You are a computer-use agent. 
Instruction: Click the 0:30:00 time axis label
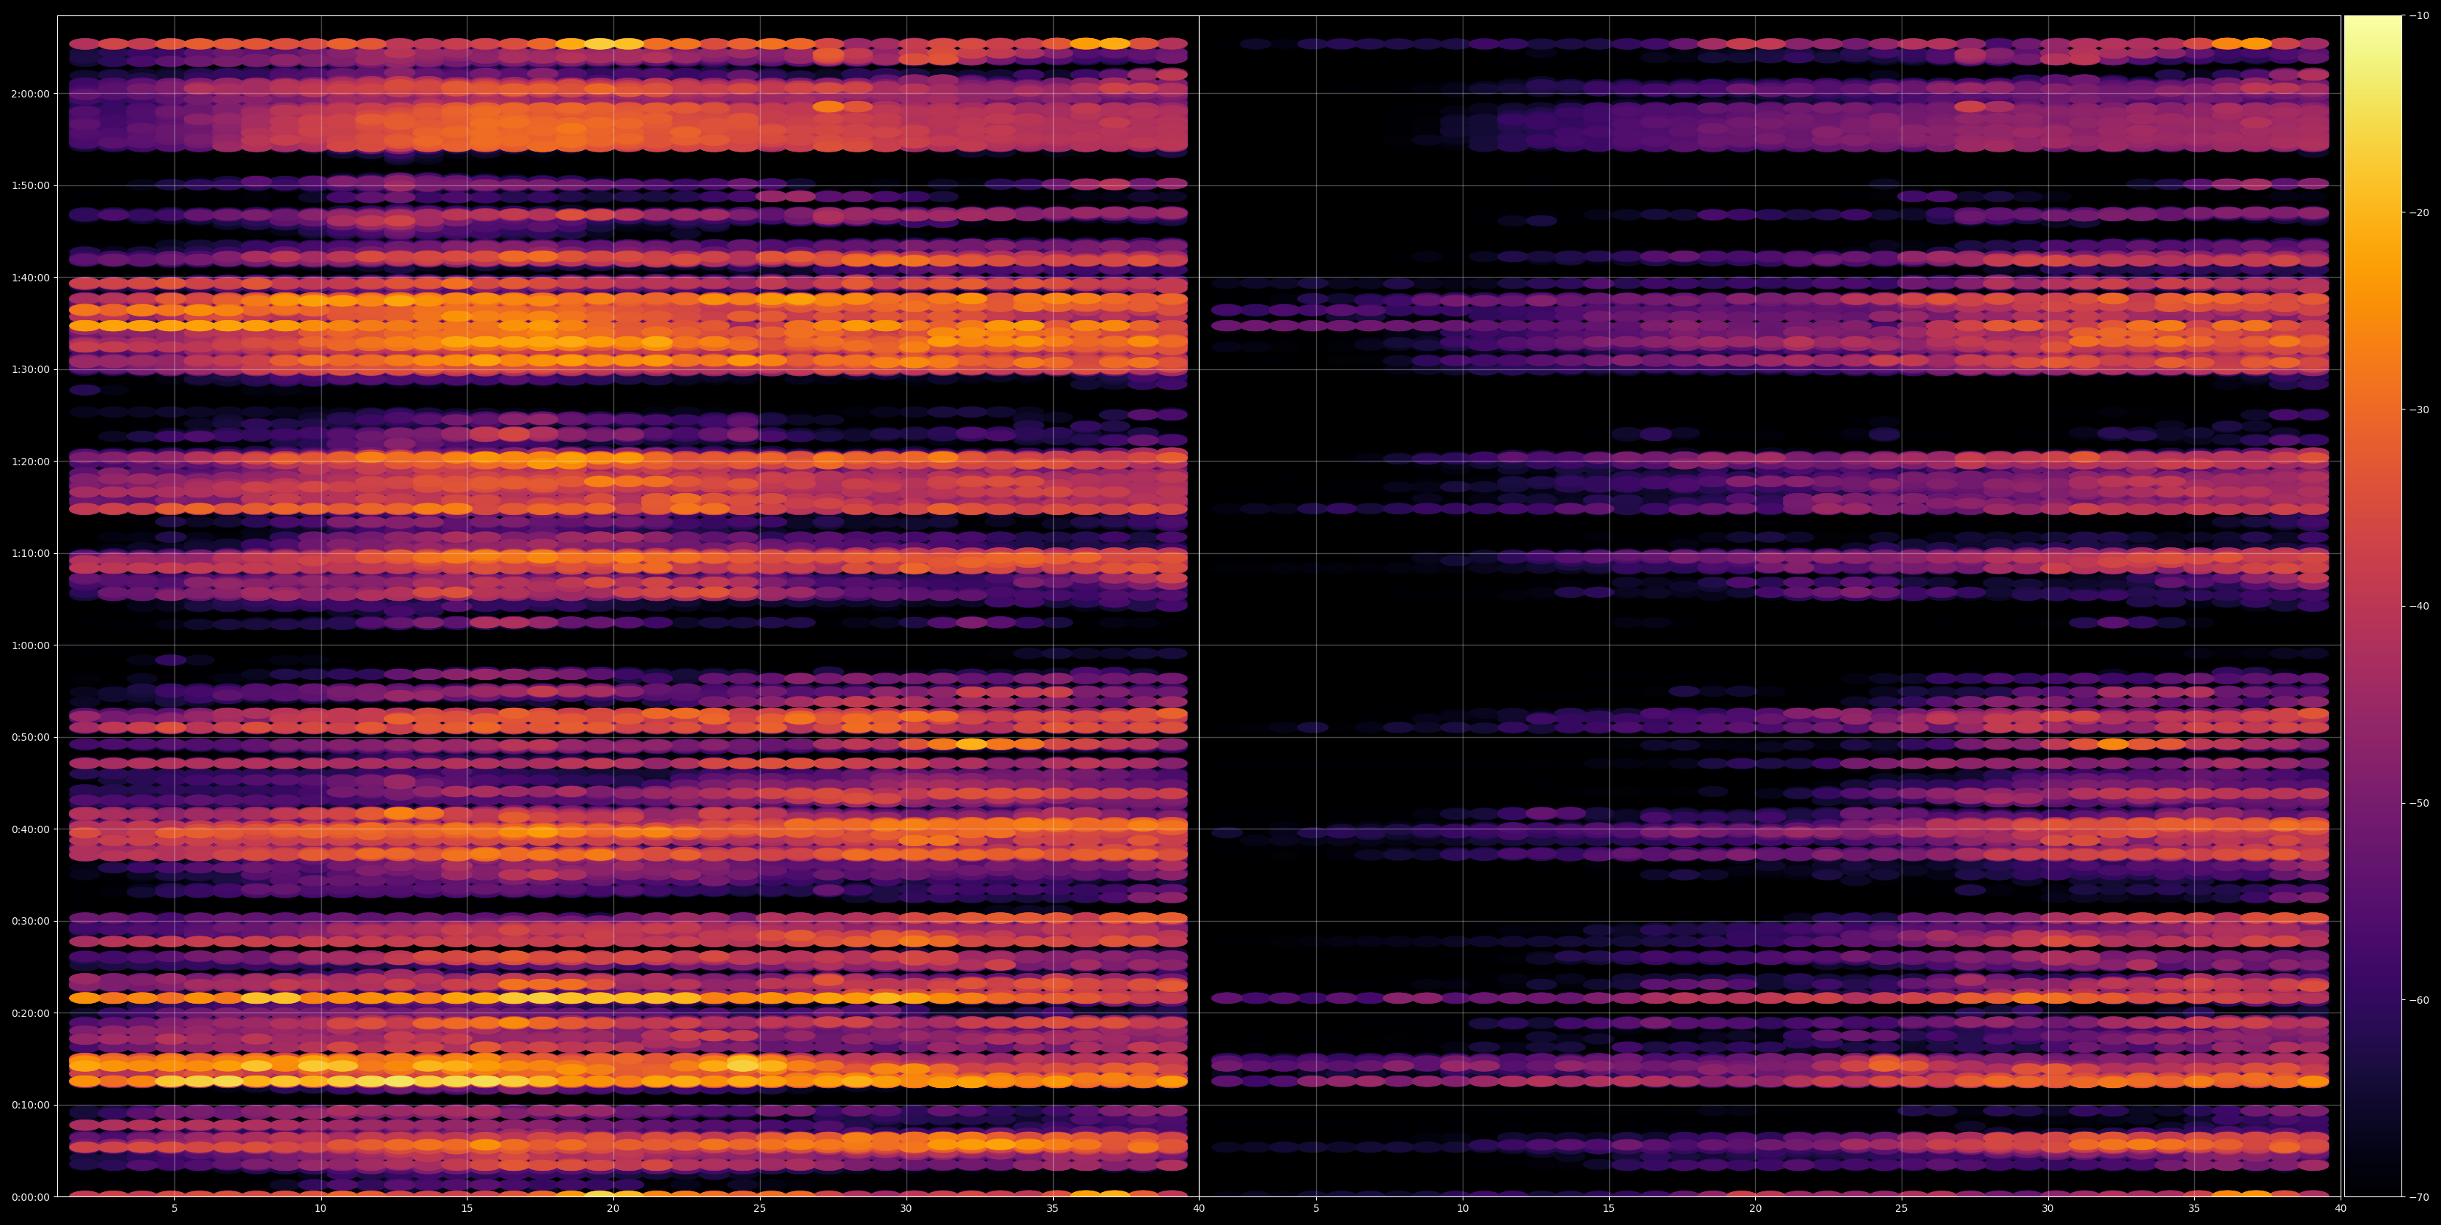pyautogui.click(x=30, y=921)
